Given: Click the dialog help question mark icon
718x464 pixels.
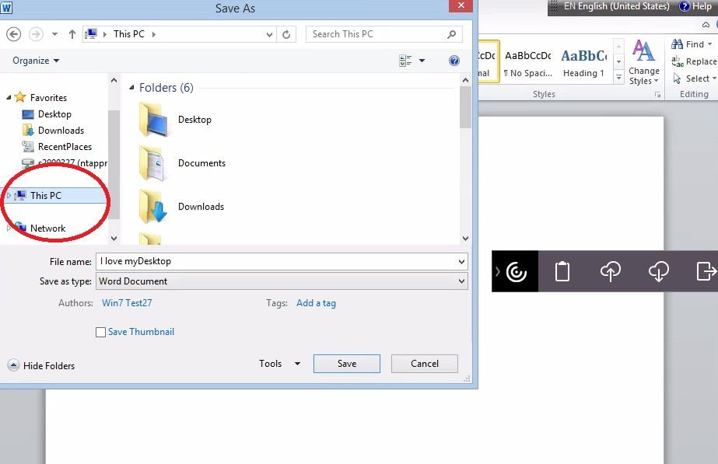Looking at the screenshot, I should tap(454, 61).
